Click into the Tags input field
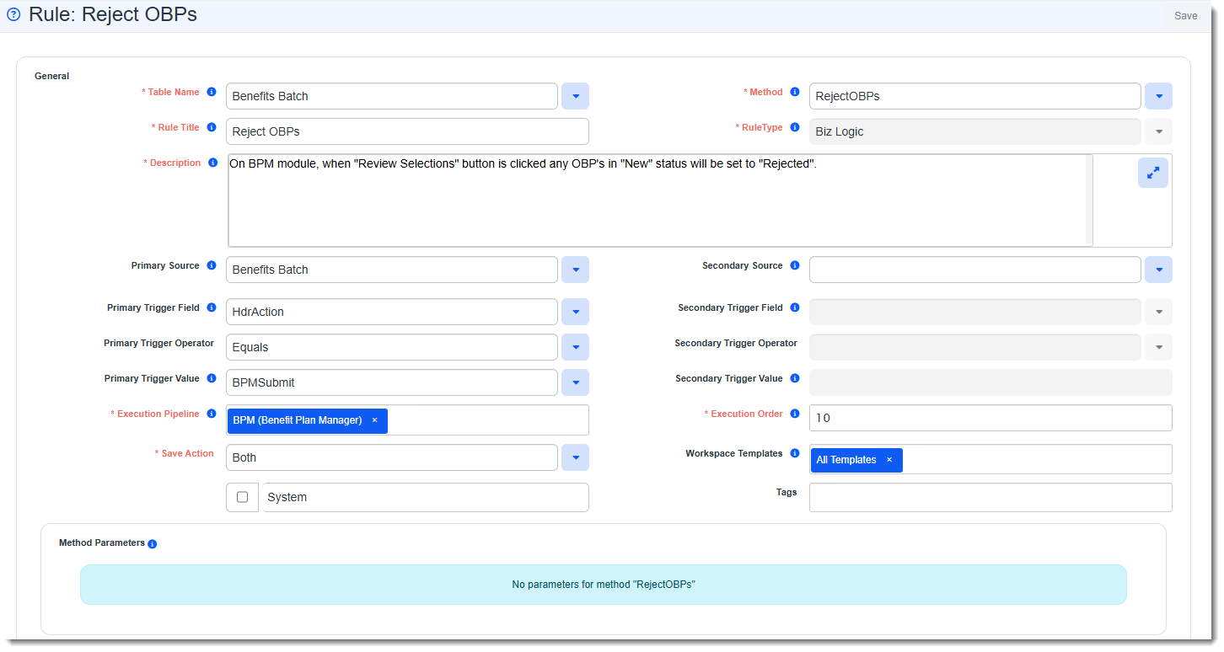Image resolution: width=1224 pixels, height=652 pixels. pyautogui.click(x=990, y=497)
